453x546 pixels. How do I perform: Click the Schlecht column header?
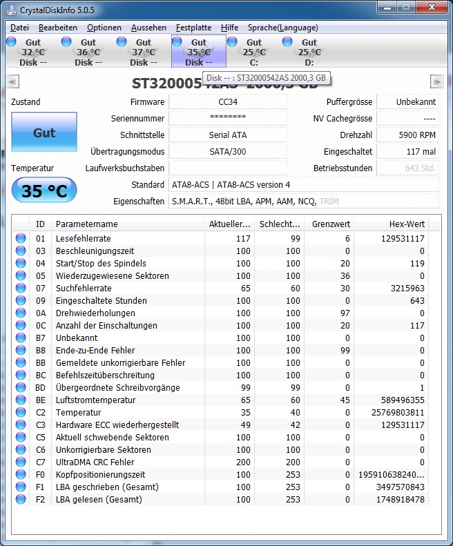(280, 224)
